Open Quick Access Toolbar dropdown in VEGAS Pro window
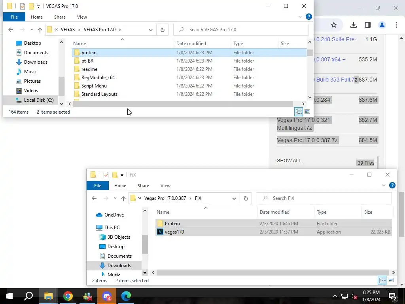This screenshot has height=304, width=405. 38,6
